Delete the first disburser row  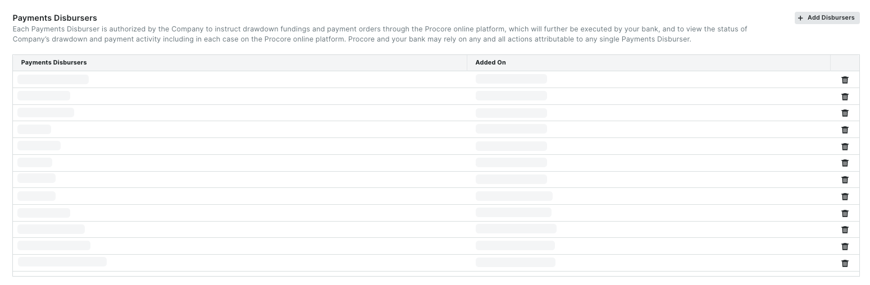click(845, 80)
